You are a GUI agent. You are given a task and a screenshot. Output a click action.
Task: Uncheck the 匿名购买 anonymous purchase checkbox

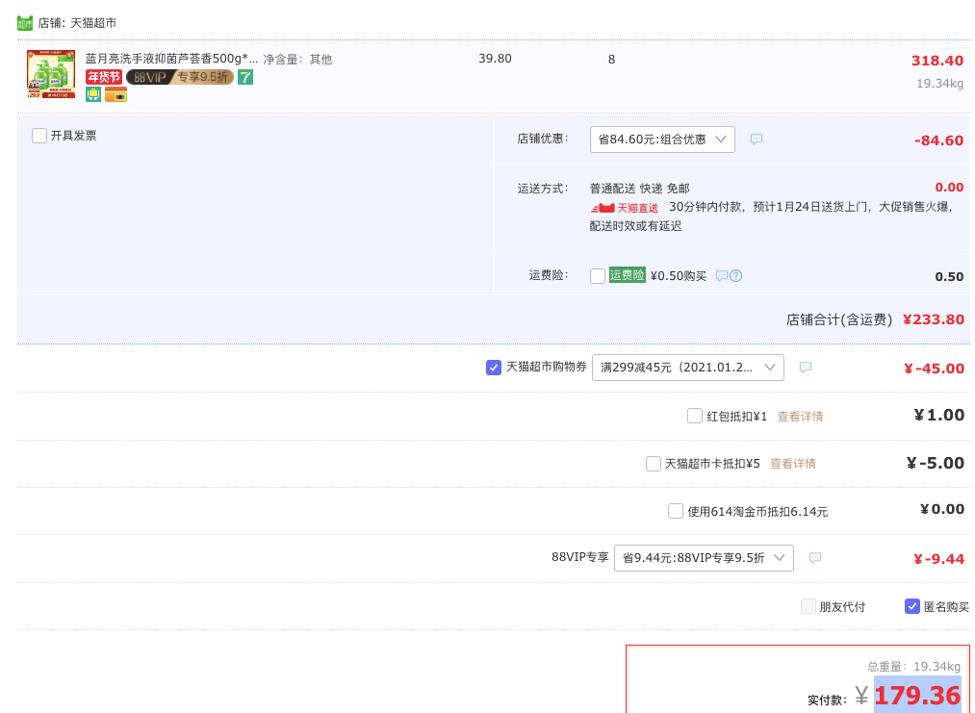coord(912,606)
